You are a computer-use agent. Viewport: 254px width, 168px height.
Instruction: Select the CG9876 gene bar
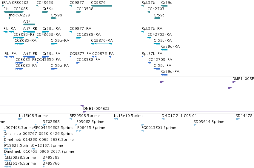click(101, 6)
